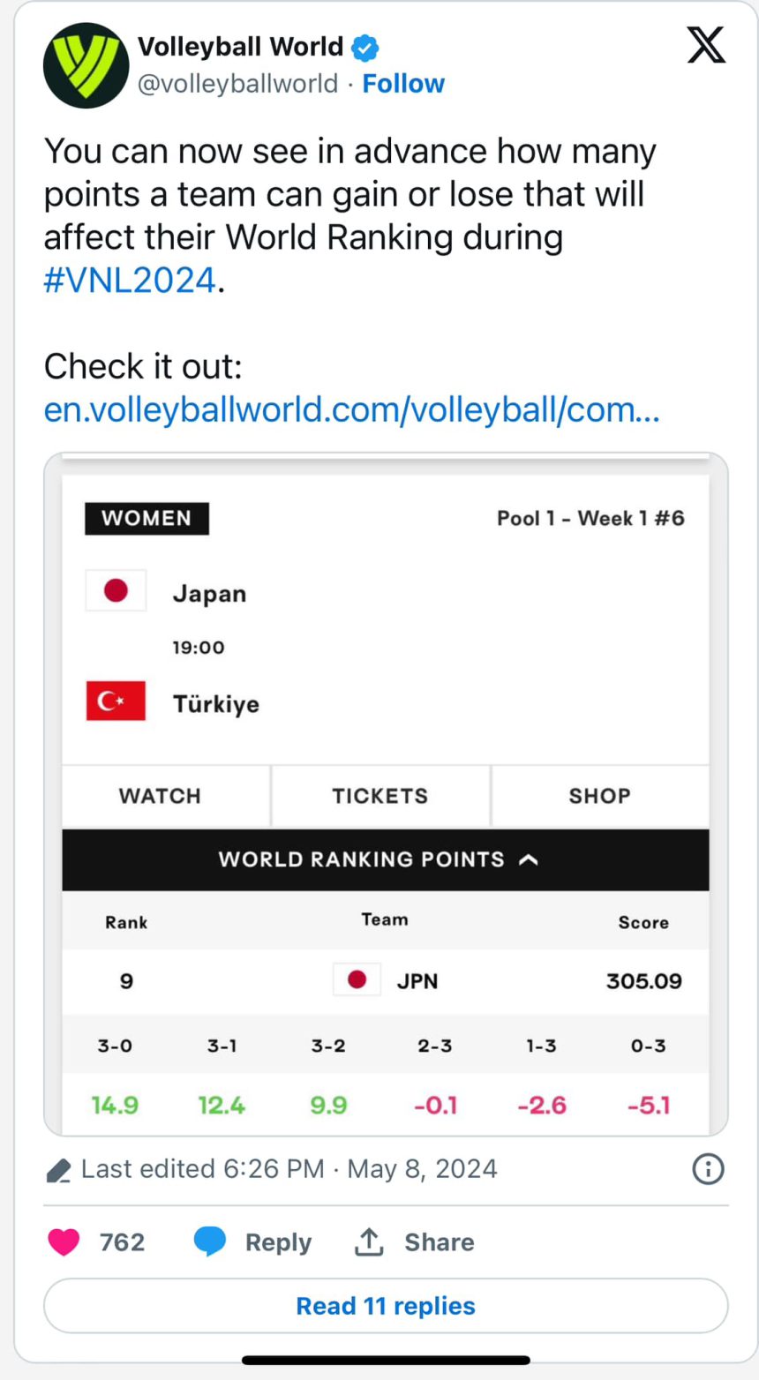
Task: Click the Volleyball World profile avatar
Action: coord(86,64)
